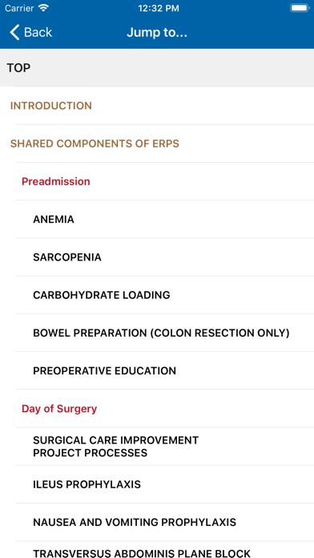Tap the battery indicator icon
This screenshot has width=314, height=558.
tap(300, 8)
